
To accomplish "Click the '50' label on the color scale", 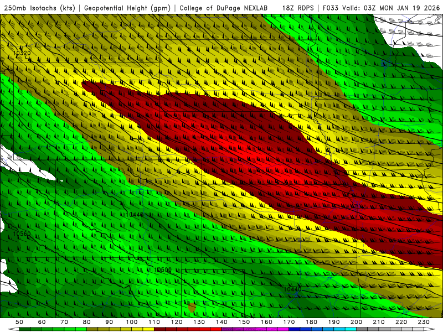I will 19,322.
